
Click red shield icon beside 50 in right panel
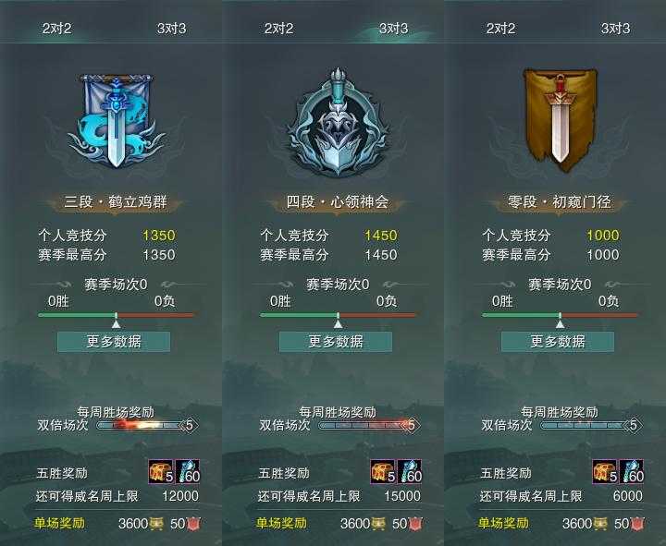636,524
